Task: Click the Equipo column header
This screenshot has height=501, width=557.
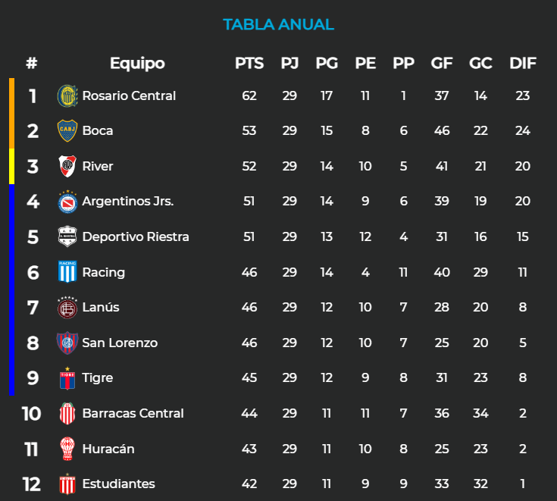Action: [137, 63]
